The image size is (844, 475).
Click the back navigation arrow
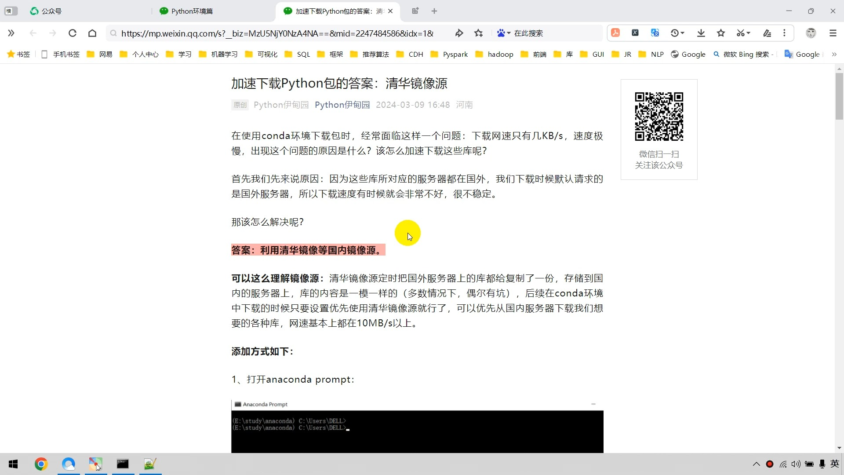[x=33, y=33]
